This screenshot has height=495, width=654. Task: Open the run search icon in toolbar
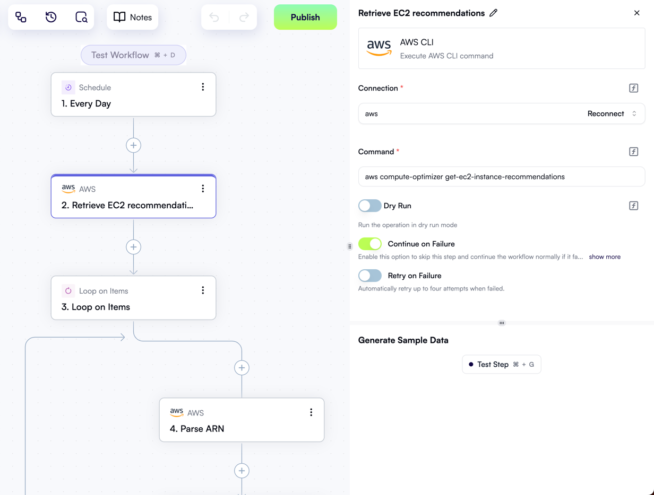point(81,17)
